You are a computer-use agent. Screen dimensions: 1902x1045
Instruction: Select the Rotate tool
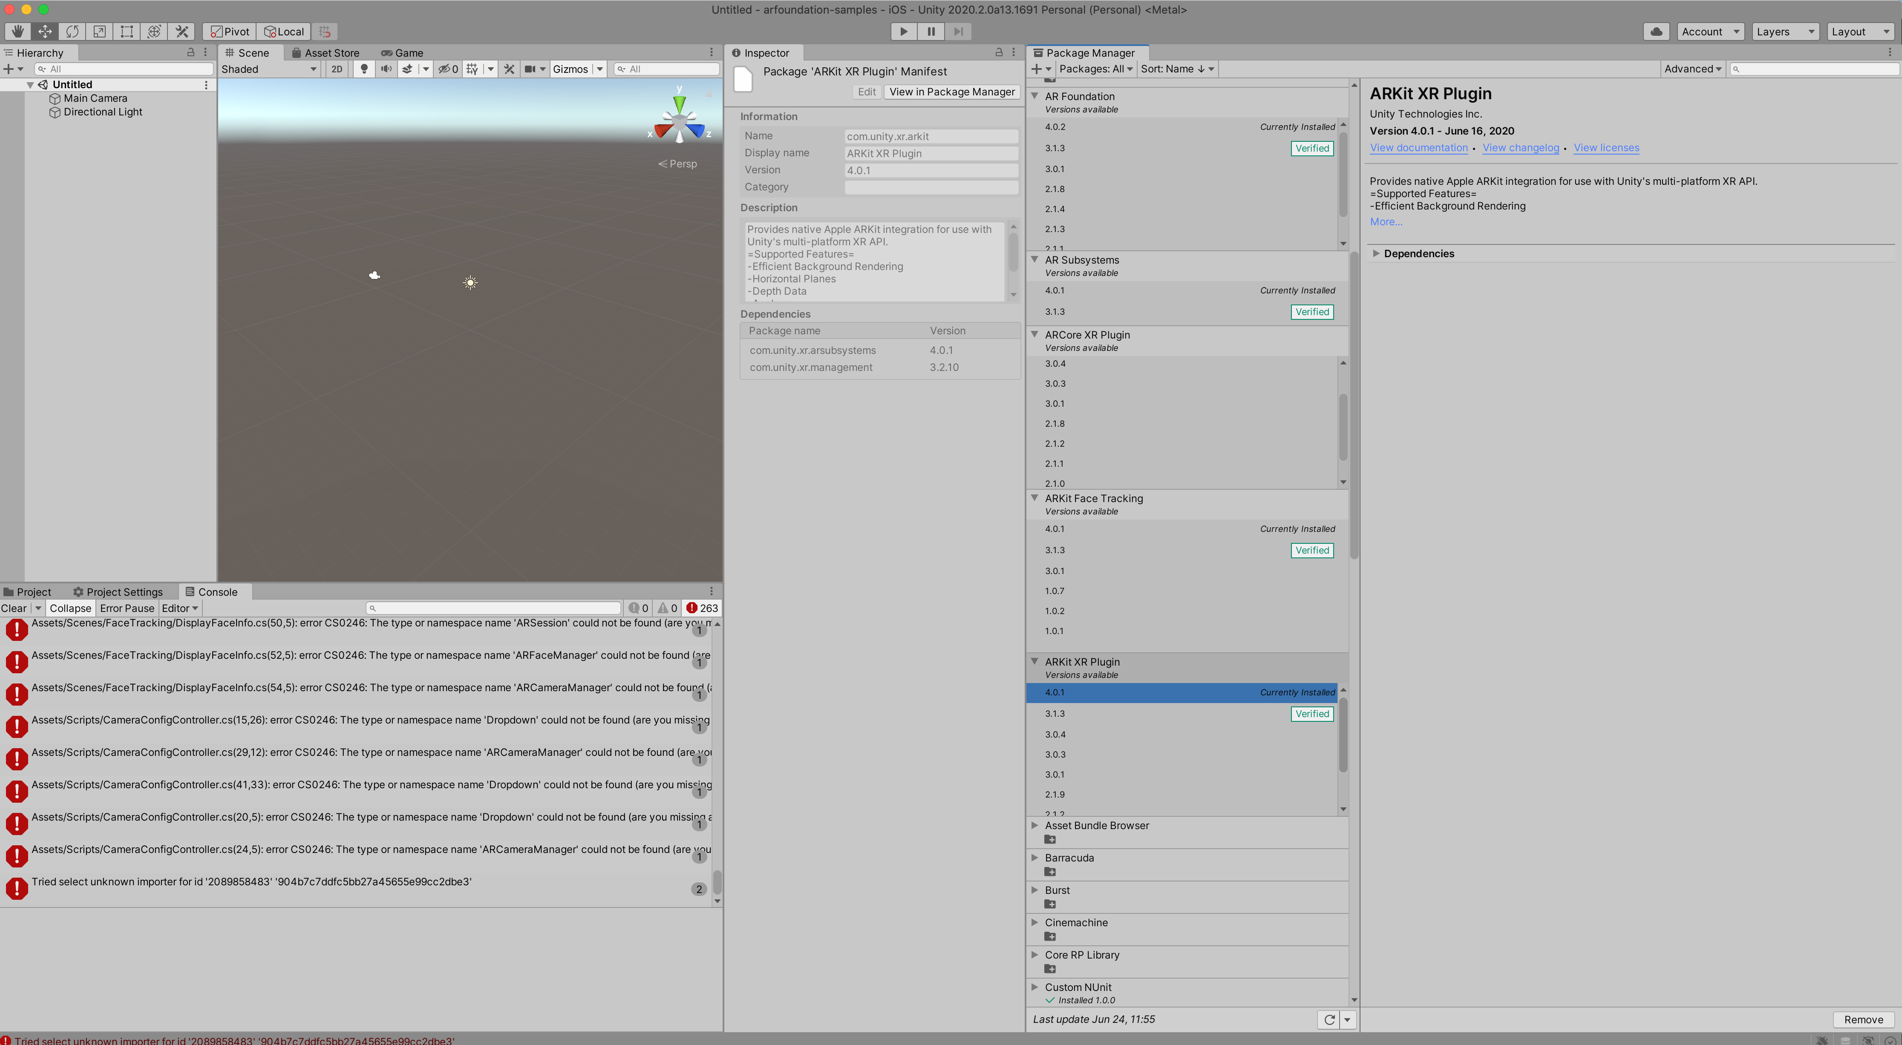(x=72, y=31)
